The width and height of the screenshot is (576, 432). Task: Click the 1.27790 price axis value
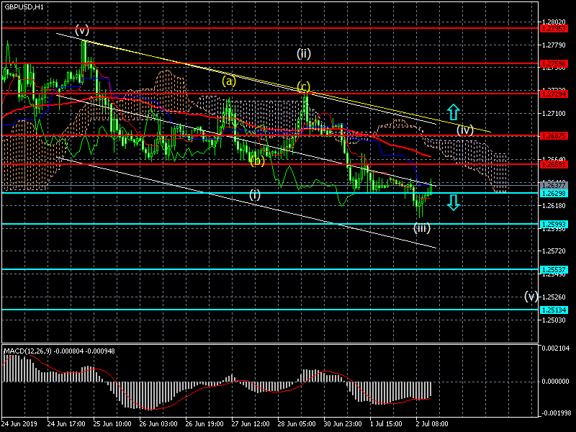tap(554, 45)
